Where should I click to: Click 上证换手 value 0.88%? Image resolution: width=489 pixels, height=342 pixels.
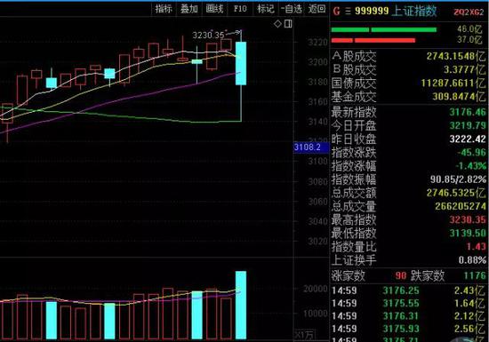point(472,260)
